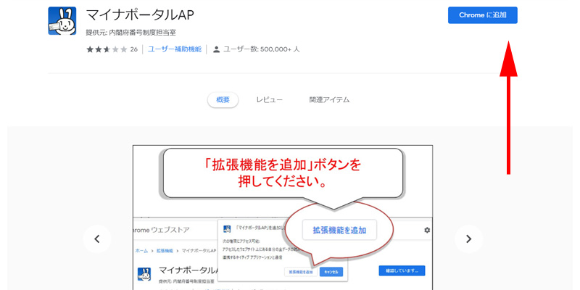Click the star rating display
Viewport: 580px width, 290px height.
click(107, 49)
